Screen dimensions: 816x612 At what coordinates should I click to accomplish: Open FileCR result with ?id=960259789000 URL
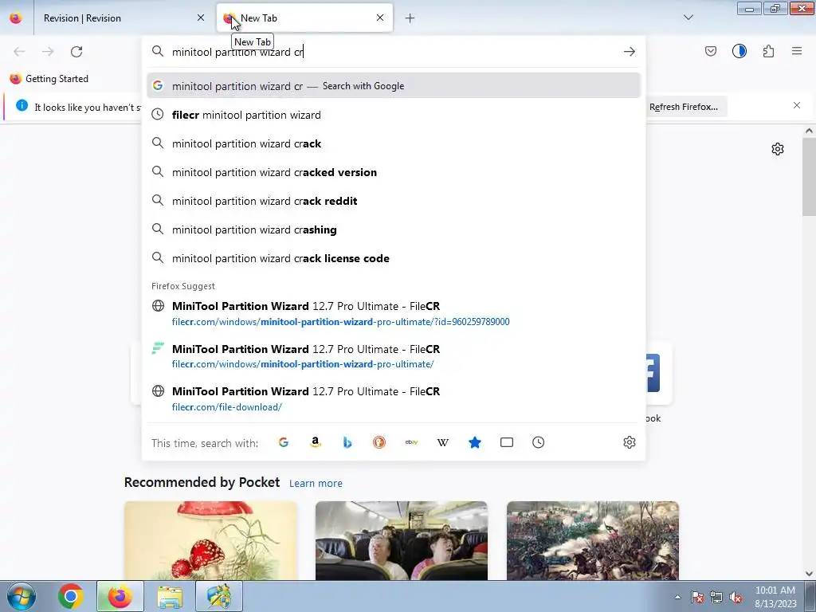(394, 313)
